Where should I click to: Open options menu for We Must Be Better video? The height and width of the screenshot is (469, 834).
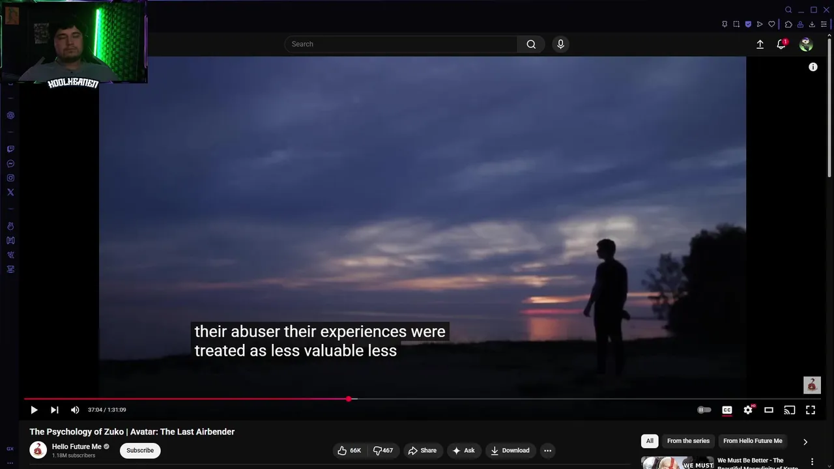point(812,462)
